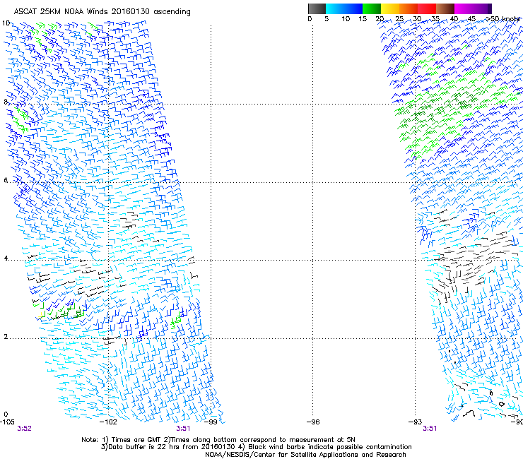
Task: Click the latitude '2' axis label
Action: click(6, 336)
